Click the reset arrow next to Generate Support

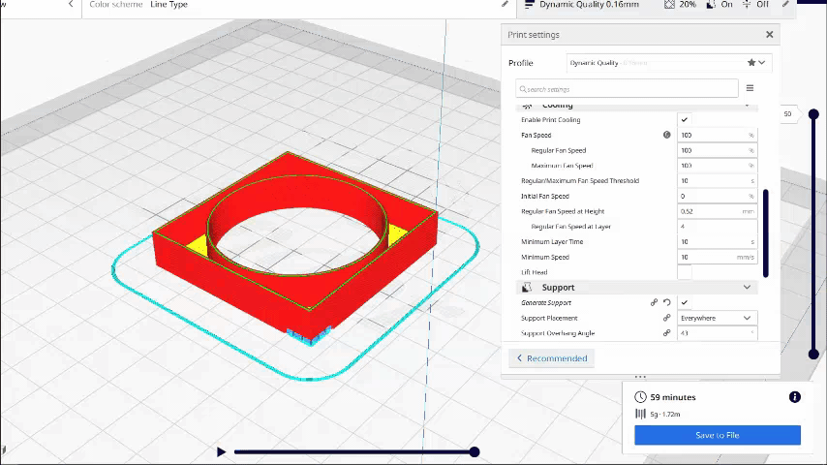point(667,303)
